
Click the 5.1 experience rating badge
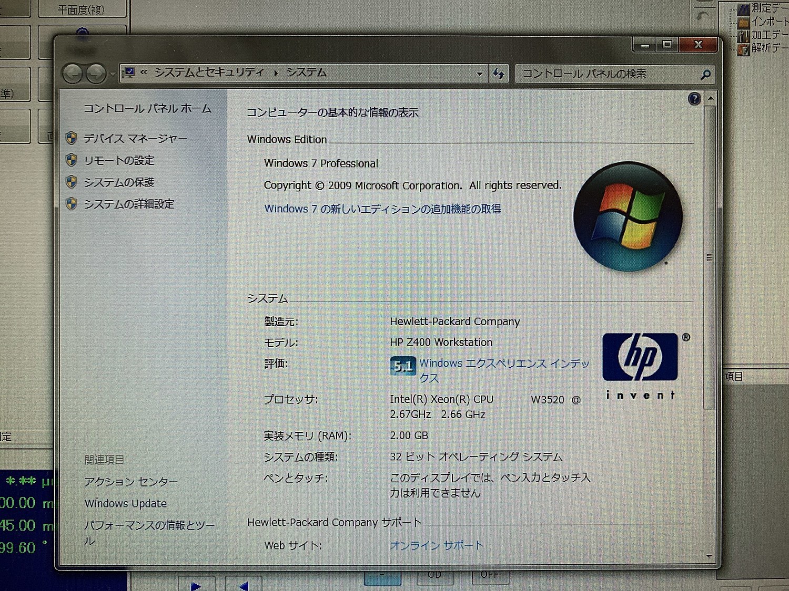(x=403, y=366)
